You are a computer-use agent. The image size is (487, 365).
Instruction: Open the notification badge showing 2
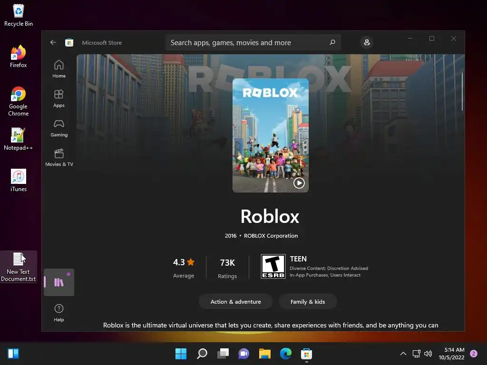point(474,354)
